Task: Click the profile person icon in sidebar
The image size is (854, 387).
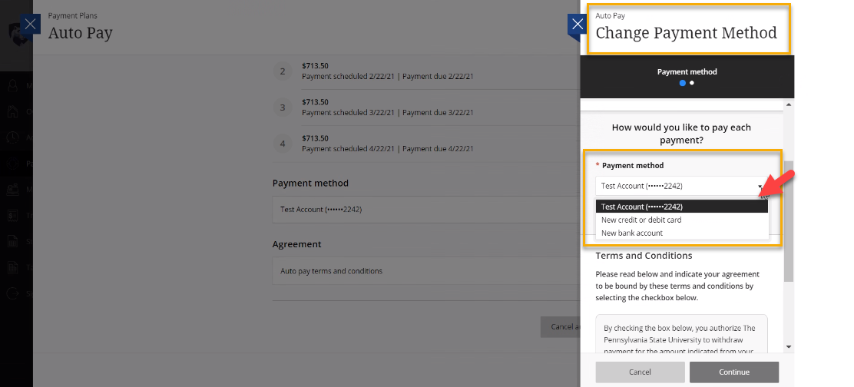Action: (13, 86)
